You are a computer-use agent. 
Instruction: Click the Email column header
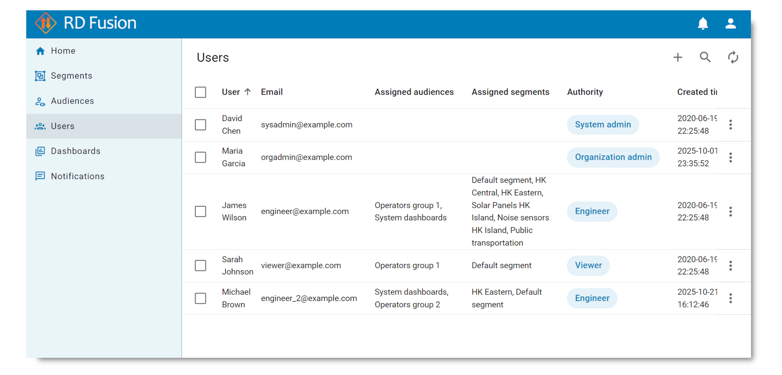pyautogui.click(x=272, y=92)
